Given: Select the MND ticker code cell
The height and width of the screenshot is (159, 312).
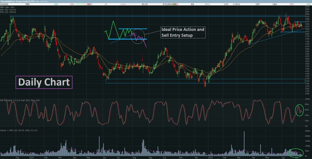Looking at the screenshot, I should [x=27, y=4].
